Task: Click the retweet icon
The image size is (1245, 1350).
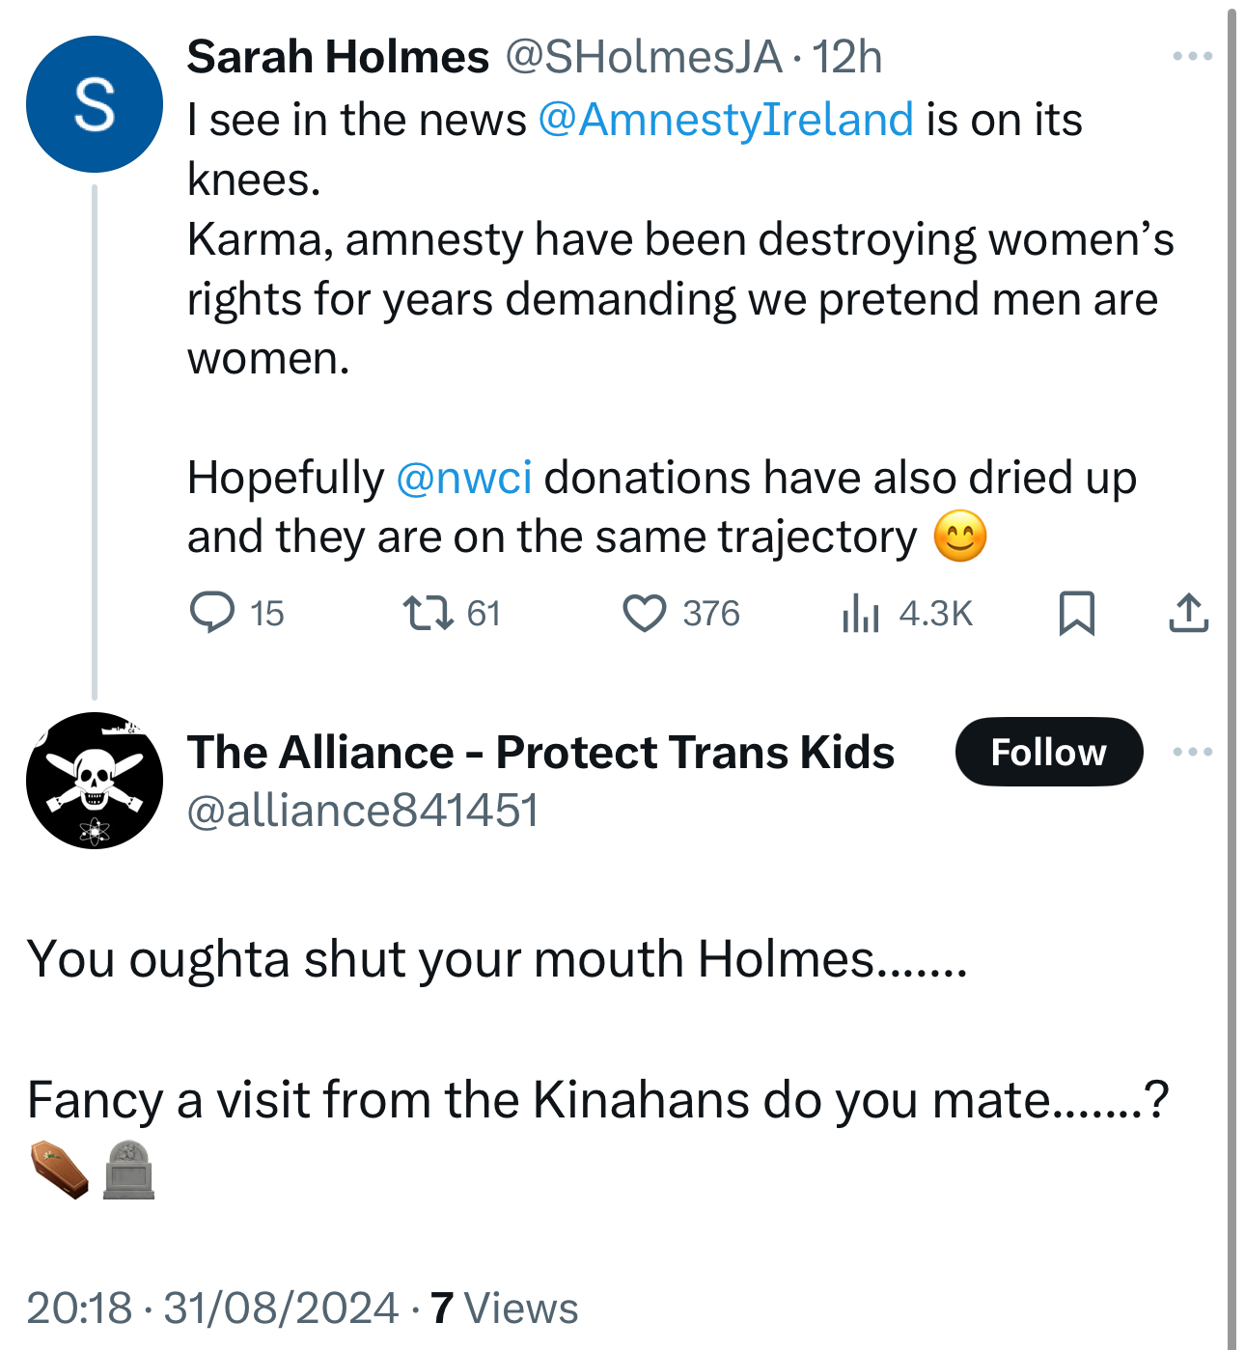Action: (x=429, y=613)
